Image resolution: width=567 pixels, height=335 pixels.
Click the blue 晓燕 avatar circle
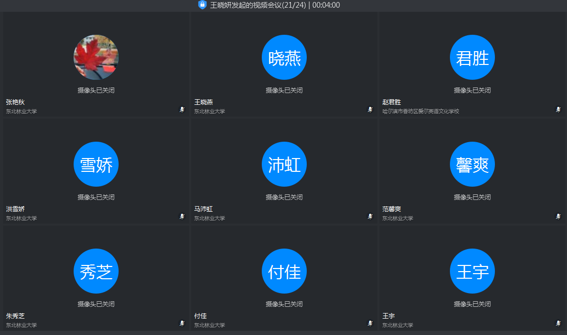point(284,57)
